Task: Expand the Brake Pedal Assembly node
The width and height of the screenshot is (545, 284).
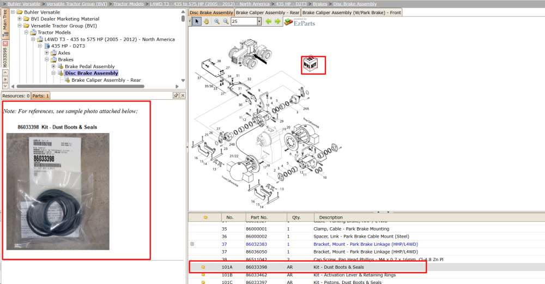Action: click(53, 66)
